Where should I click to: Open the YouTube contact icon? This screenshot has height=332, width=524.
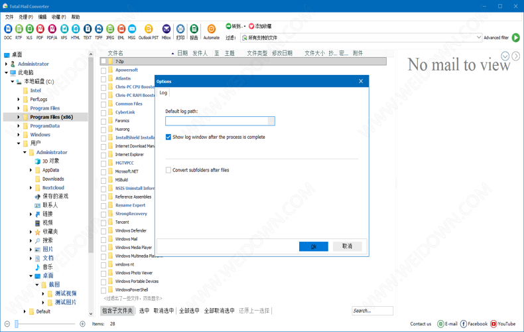[493, 323]
